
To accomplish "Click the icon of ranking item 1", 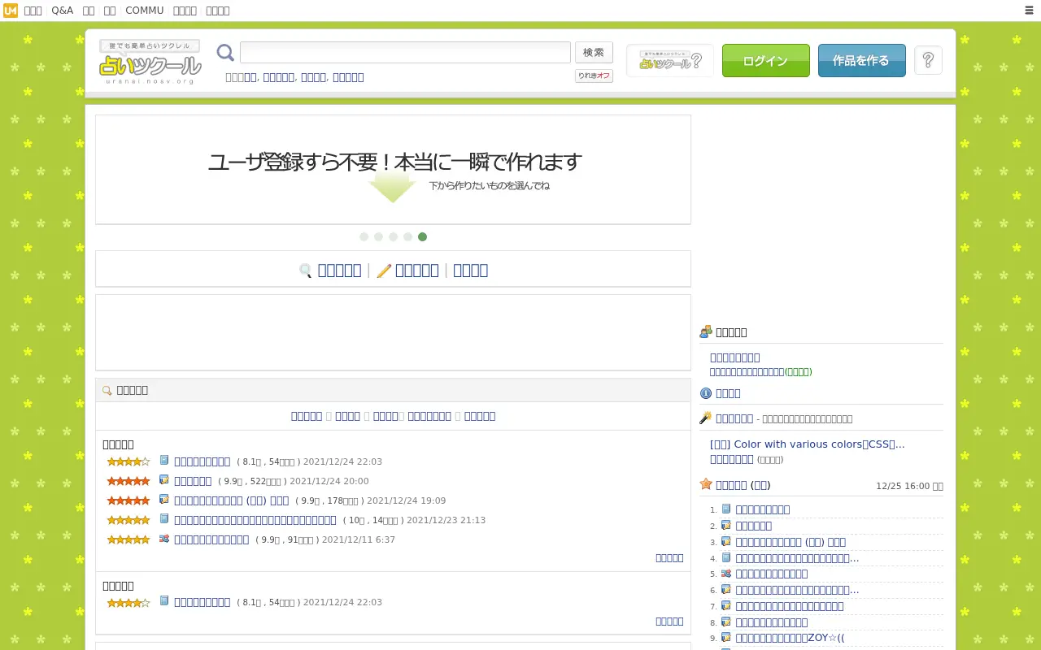I will click(x=726, y=509).
